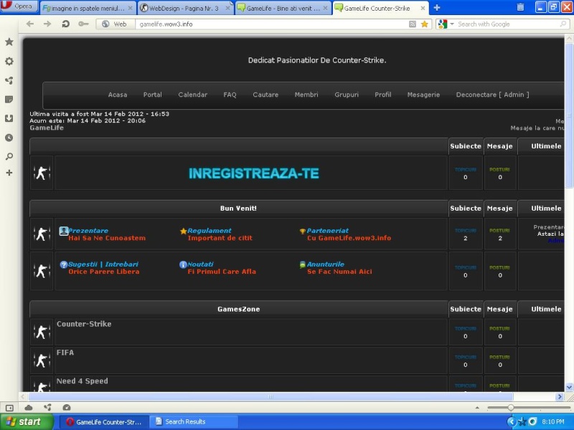Open the Windows start menu
Screen dimensions: 574x430
[x=27, y=422]
